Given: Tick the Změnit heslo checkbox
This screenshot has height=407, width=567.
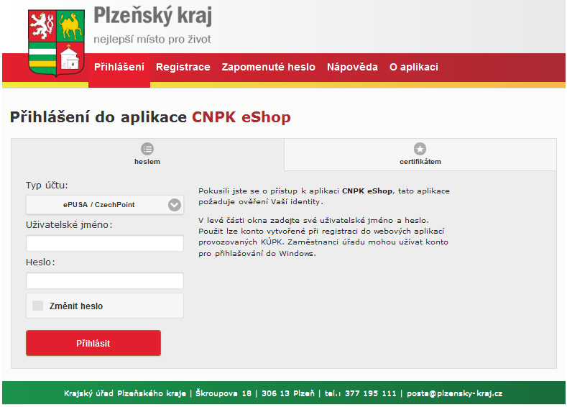Looking at the screenshot, I should point(37,306).
